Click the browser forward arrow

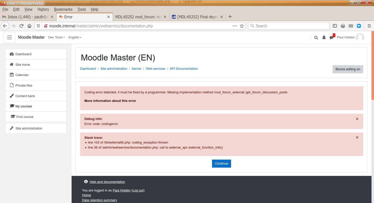click(x=13, y=26)
